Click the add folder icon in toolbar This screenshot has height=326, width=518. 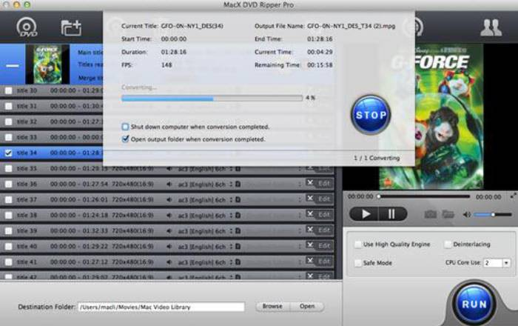tap(71, 27)
